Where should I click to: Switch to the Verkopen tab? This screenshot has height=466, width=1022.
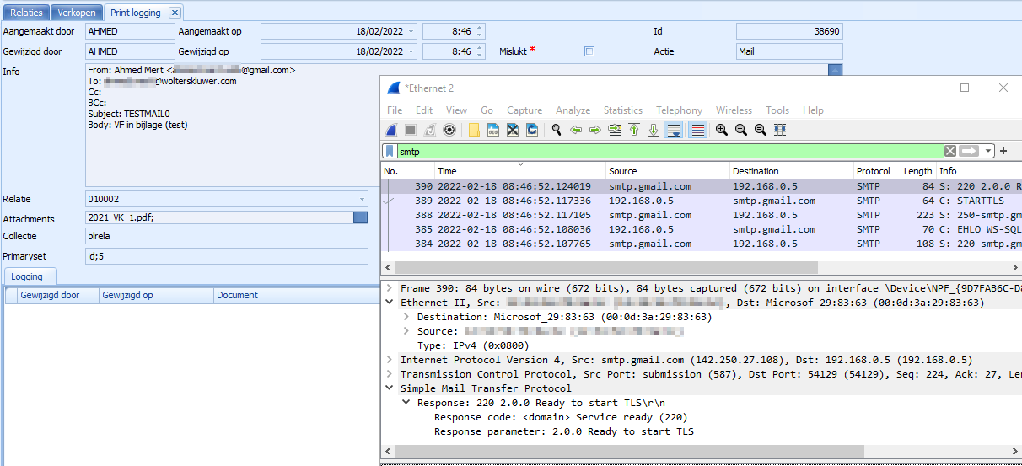77,13
